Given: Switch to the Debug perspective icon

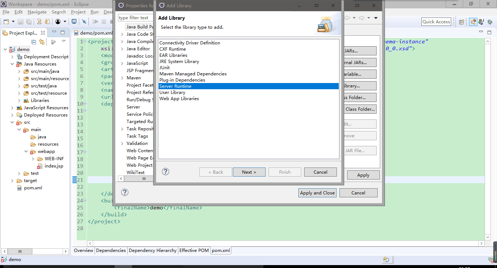Looking at the screenshot, I should click(x=490, y=22).
